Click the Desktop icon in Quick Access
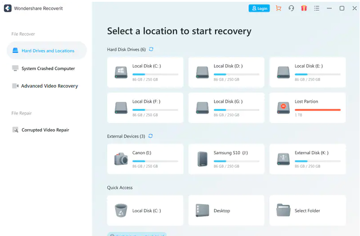Image resolution: width=360 pixels, height=236 pixels. coord(202,210)
